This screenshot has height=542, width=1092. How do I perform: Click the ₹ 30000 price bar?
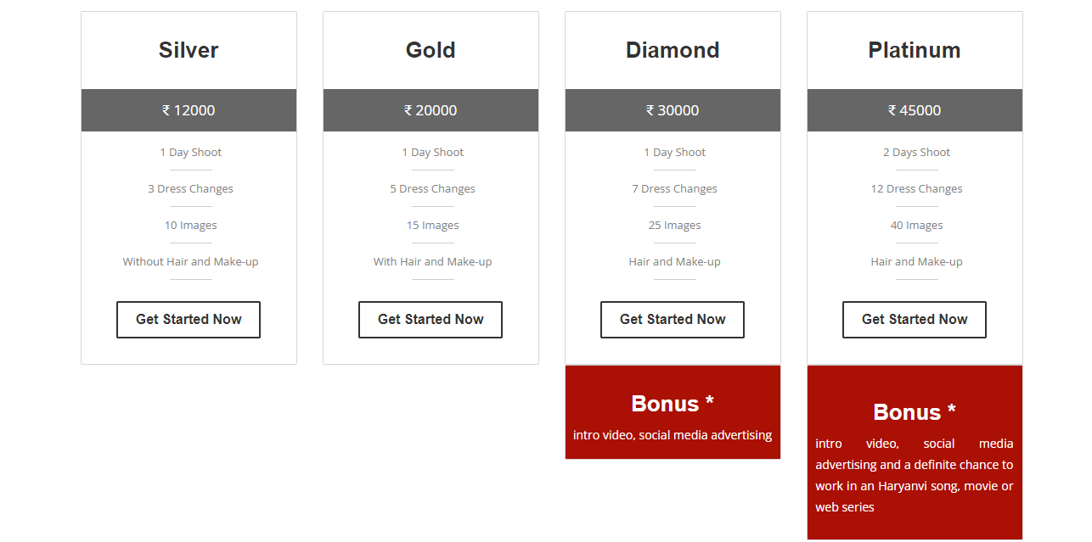[673, 110]
